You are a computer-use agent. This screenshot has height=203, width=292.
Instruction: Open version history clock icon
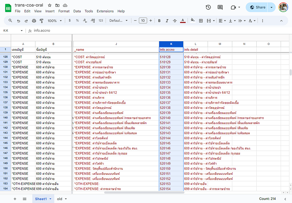[208, 7]
